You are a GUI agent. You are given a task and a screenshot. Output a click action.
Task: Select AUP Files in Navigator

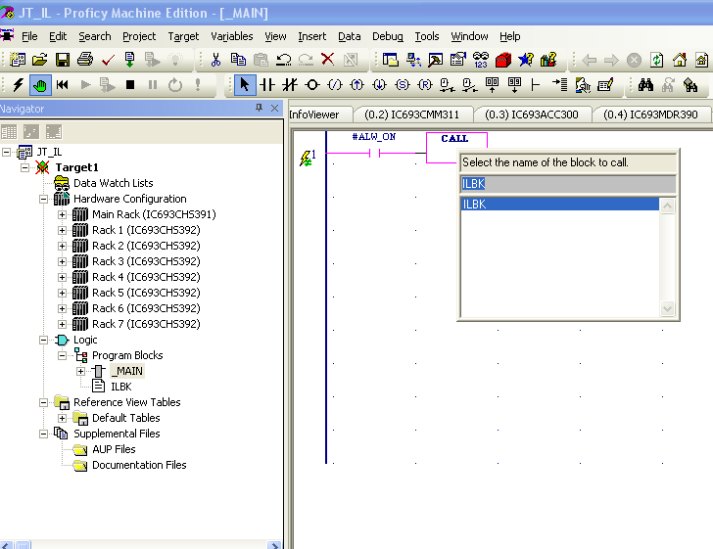pyautogui.click(x=114, y=449)
